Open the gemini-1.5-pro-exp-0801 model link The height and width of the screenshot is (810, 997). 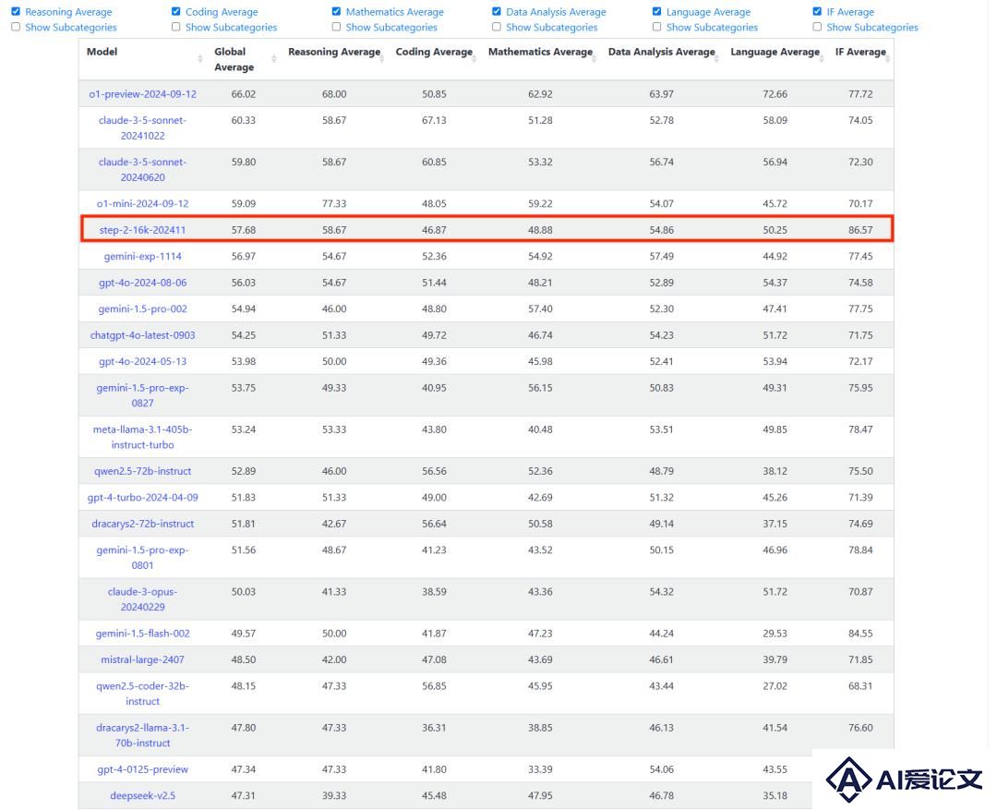click(x=142, y=557)
